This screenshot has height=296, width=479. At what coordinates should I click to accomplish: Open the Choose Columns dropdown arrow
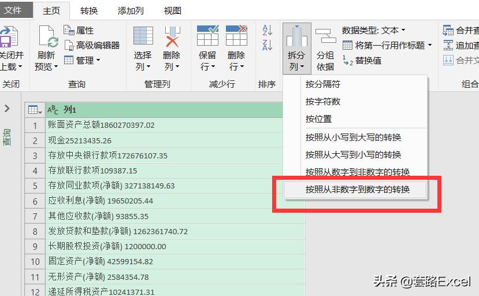click(x=148, y=66)
